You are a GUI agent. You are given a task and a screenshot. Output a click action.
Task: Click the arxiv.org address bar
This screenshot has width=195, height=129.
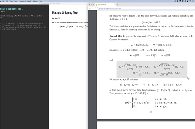[x=146, y=8]
